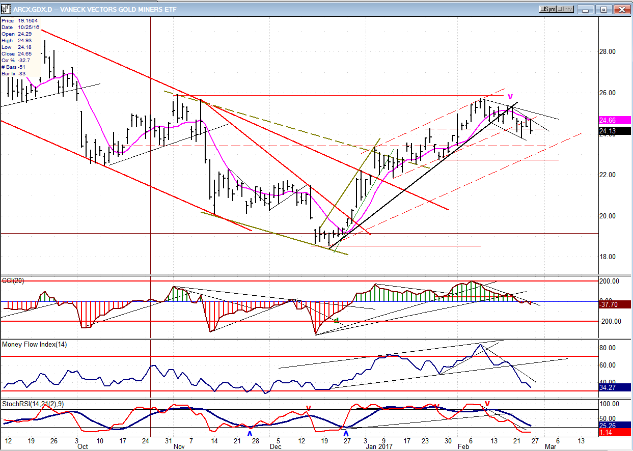Close the GDX chart window

click(x=622, y=9)
